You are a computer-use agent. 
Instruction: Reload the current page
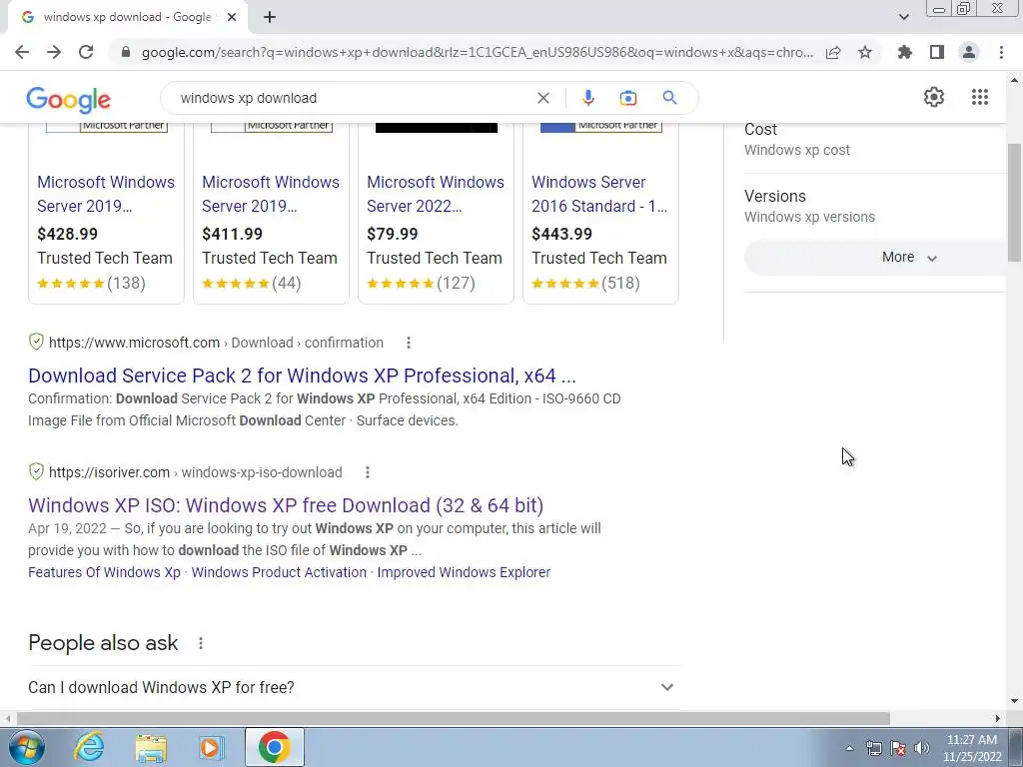86,52
